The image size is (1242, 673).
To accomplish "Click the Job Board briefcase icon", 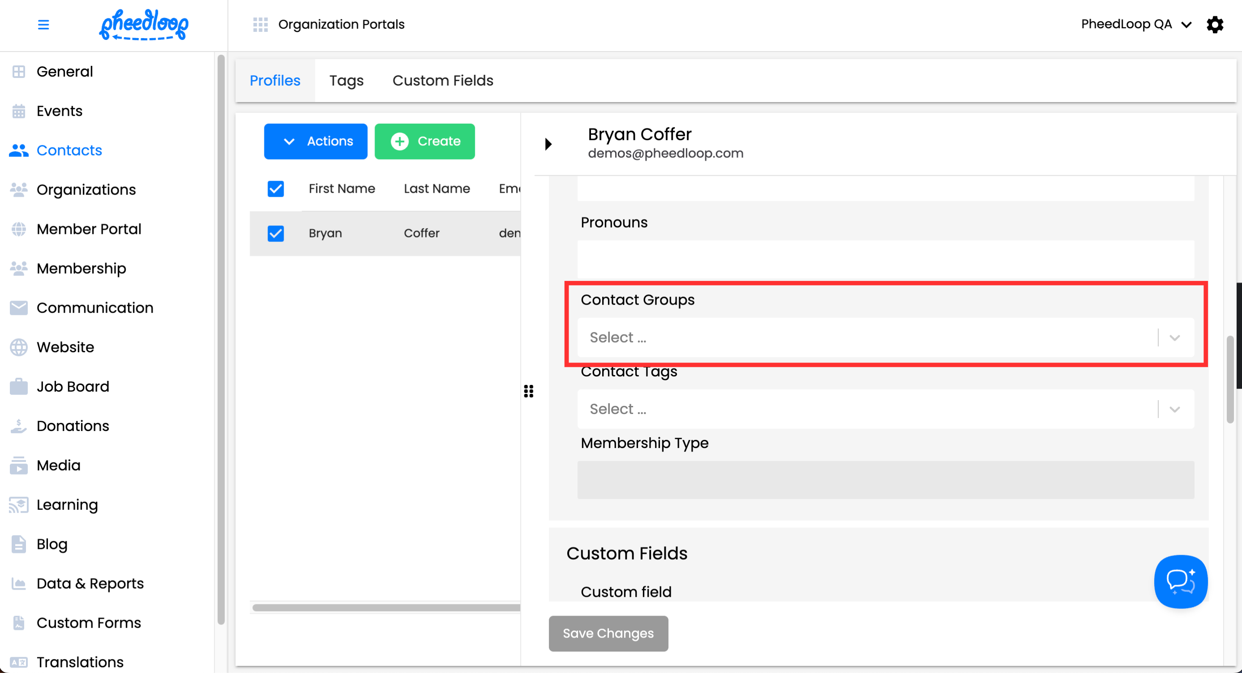I will coord(19,387).
